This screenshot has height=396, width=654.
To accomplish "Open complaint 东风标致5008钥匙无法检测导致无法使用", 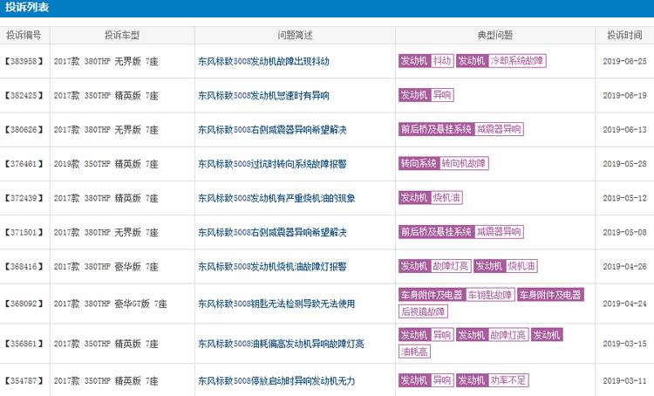I will pyautogui.click(x=276, y=304).
